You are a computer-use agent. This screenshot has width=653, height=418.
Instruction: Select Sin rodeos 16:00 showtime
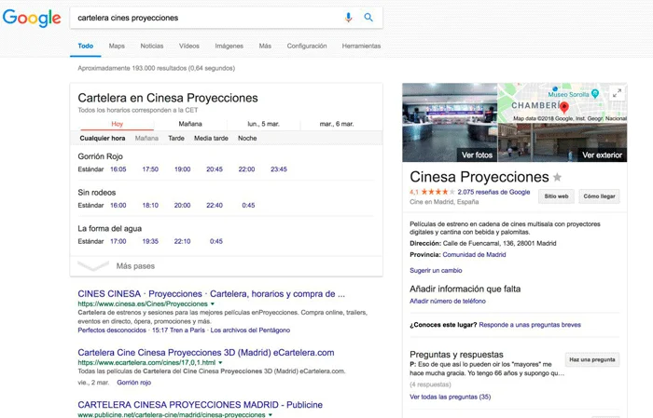click(118, 205)
